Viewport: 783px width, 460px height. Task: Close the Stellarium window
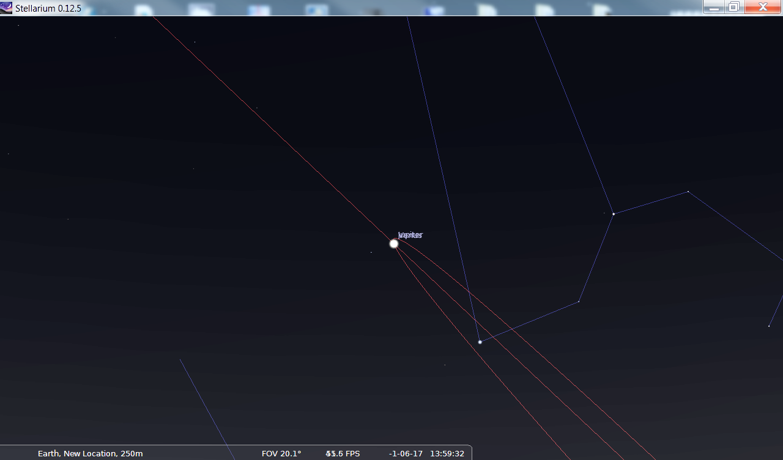tap(763, 7)
